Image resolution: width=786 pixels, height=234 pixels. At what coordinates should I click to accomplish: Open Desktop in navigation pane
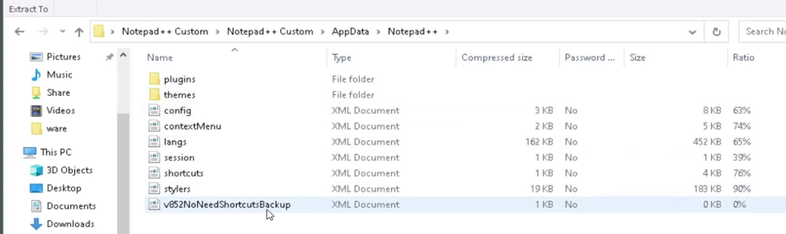(64, 188)
